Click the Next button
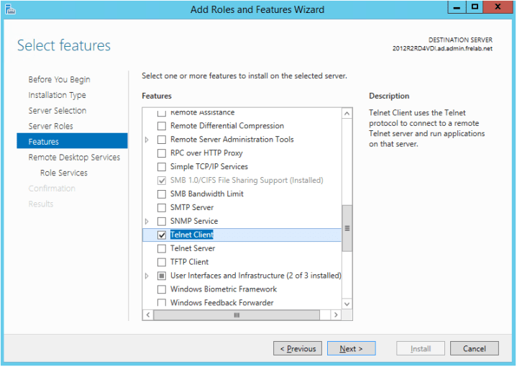Image resolution: width=517 pixels, height=367 pixels. [x=351, y=349]
